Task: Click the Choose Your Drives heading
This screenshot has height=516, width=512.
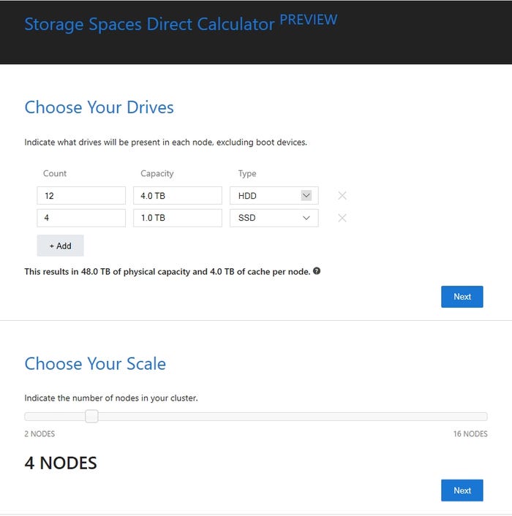Action: pyautogui.click(x=99, y=107)
